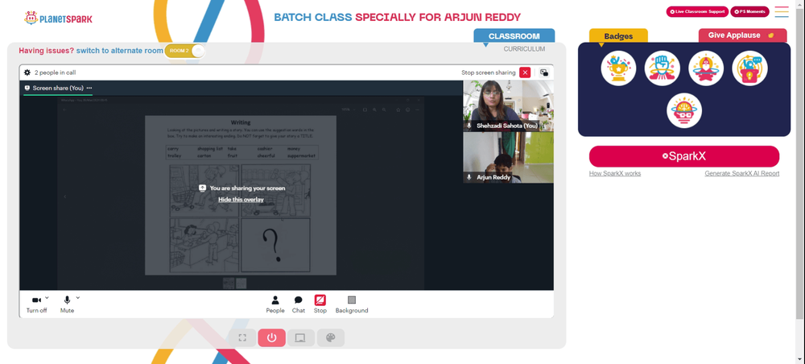Select Shehzadi Sahota video tile

[x=508, y=105]
